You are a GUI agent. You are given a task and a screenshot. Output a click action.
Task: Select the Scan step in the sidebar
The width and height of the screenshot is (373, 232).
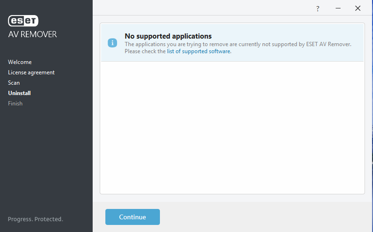click(x=14, y=83)
